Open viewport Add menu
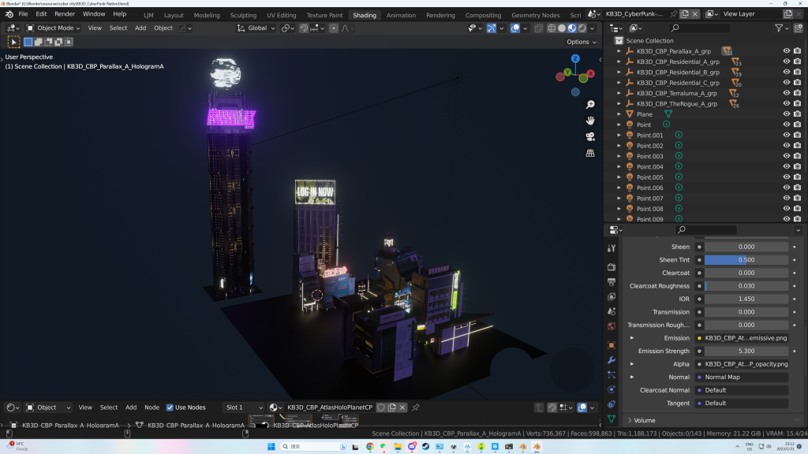808x454 pixels. pyautogui.click(x=140, y=28)
